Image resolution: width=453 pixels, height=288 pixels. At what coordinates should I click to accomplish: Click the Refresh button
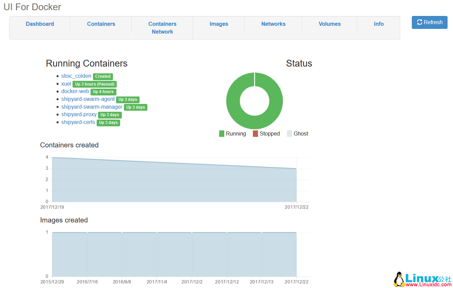pos(430,22)
